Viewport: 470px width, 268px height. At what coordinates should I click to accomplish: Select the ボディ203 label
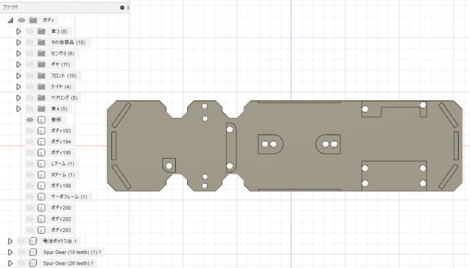coord(61,230)
